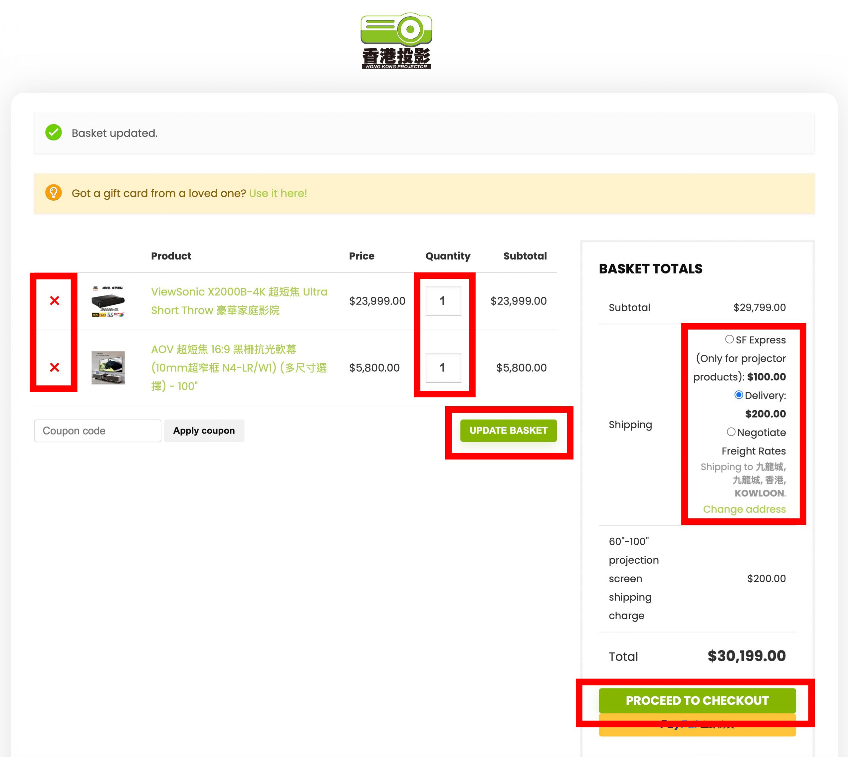Open the Hong Kong Projector logo

click(396, 41)
